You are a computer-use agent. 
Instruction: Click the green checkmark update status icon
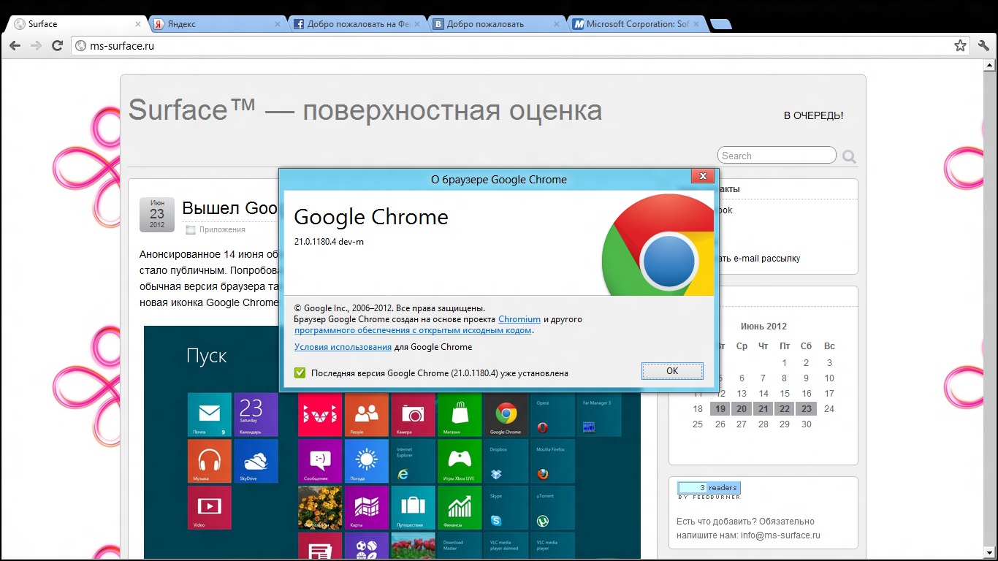(x=300, y=373)
